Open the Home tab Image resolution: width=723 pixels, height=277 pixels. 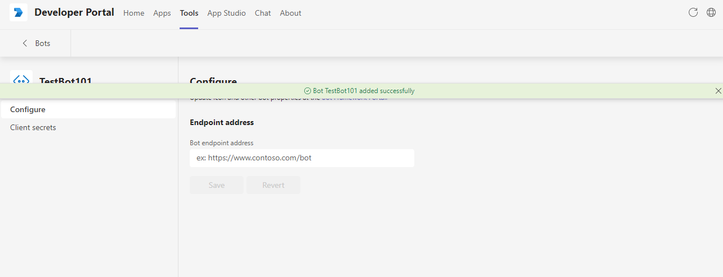coord(134,13)
